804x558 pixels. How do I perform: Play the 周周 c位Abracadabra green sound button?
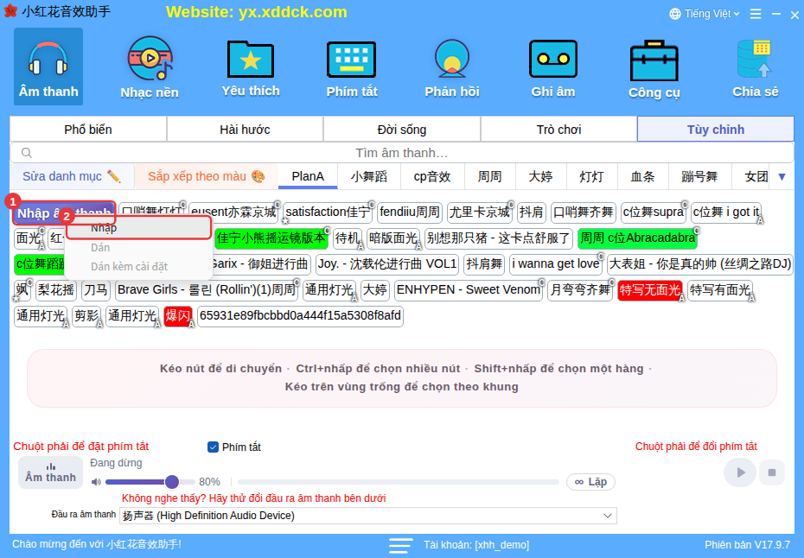[x=637, y=238]
